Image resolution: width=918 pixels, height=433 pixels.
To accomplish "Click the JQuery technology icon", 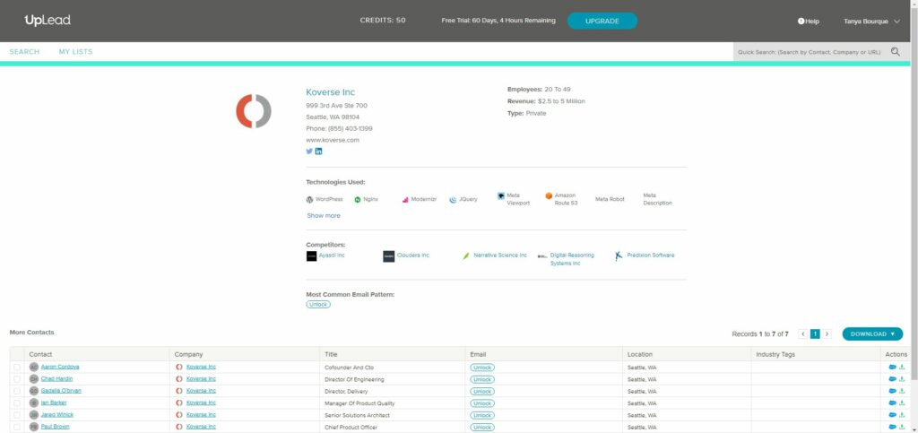I will [453, 200].
